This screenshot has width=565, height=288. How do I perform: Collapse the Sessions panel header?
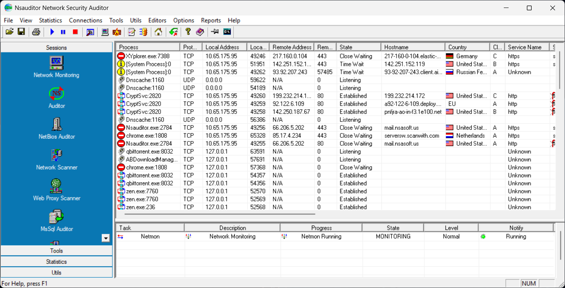[x=56, y=48]
